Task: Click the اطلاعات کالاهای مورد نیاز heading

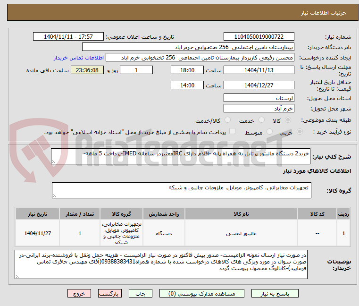Action: point(317,171)
